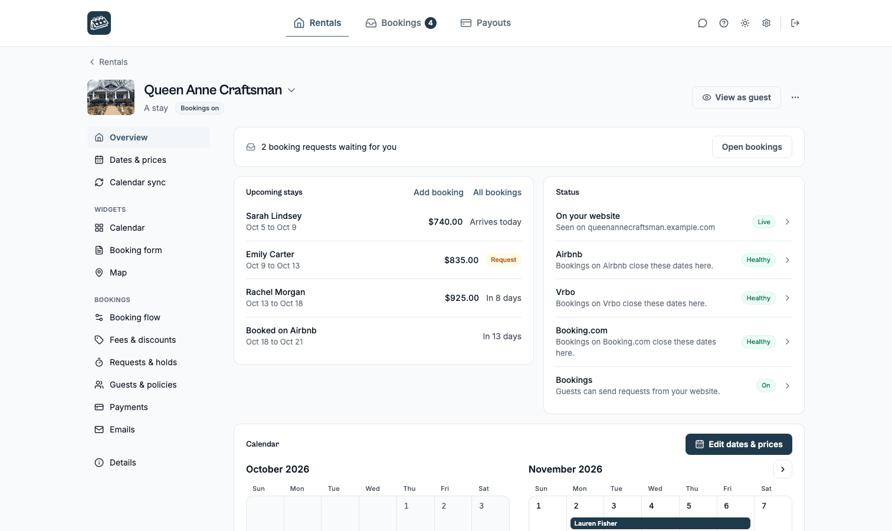
Task: Open Dates & prices in sidebar
Action: 149,160
